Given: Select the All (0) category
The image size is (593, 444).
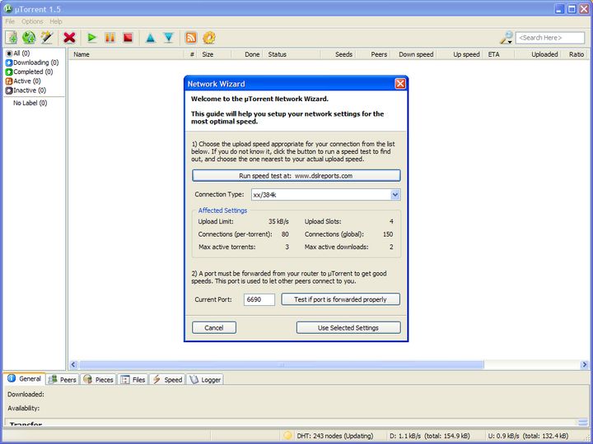Looking at the screenshot, I should pos(18,53).
